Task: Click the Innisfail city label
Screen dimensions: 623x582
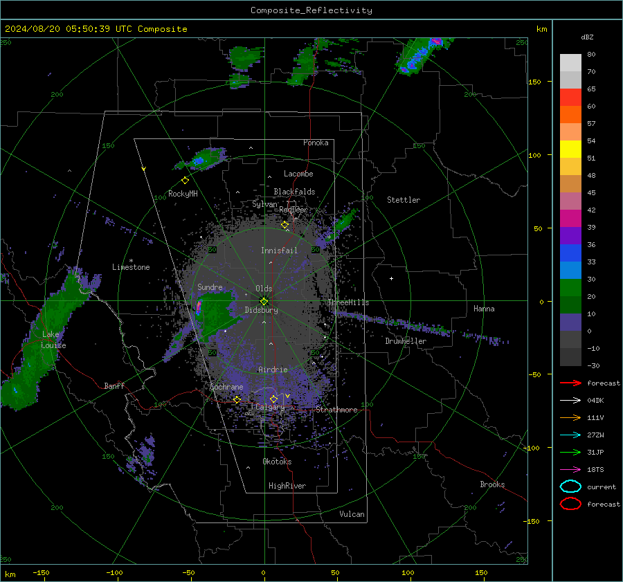Action: tap(279, 251)
